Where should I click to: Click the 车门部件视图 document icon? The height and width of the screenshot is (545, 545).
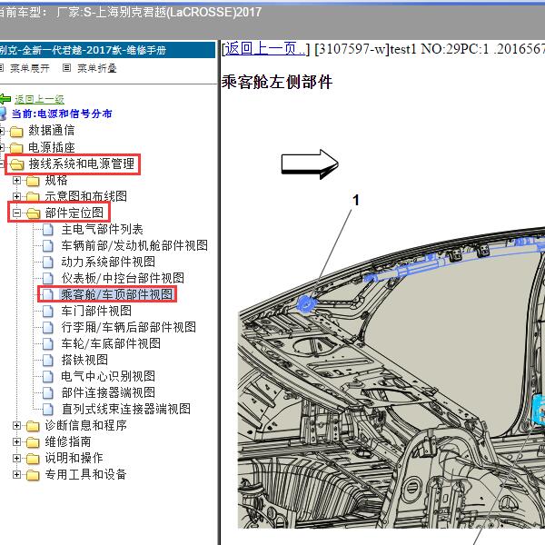pos(47,311)
